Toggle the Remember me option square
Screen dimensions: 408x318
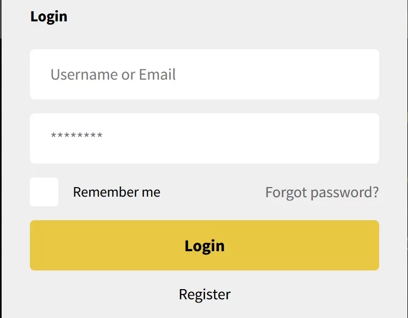(x=44, y=192)
